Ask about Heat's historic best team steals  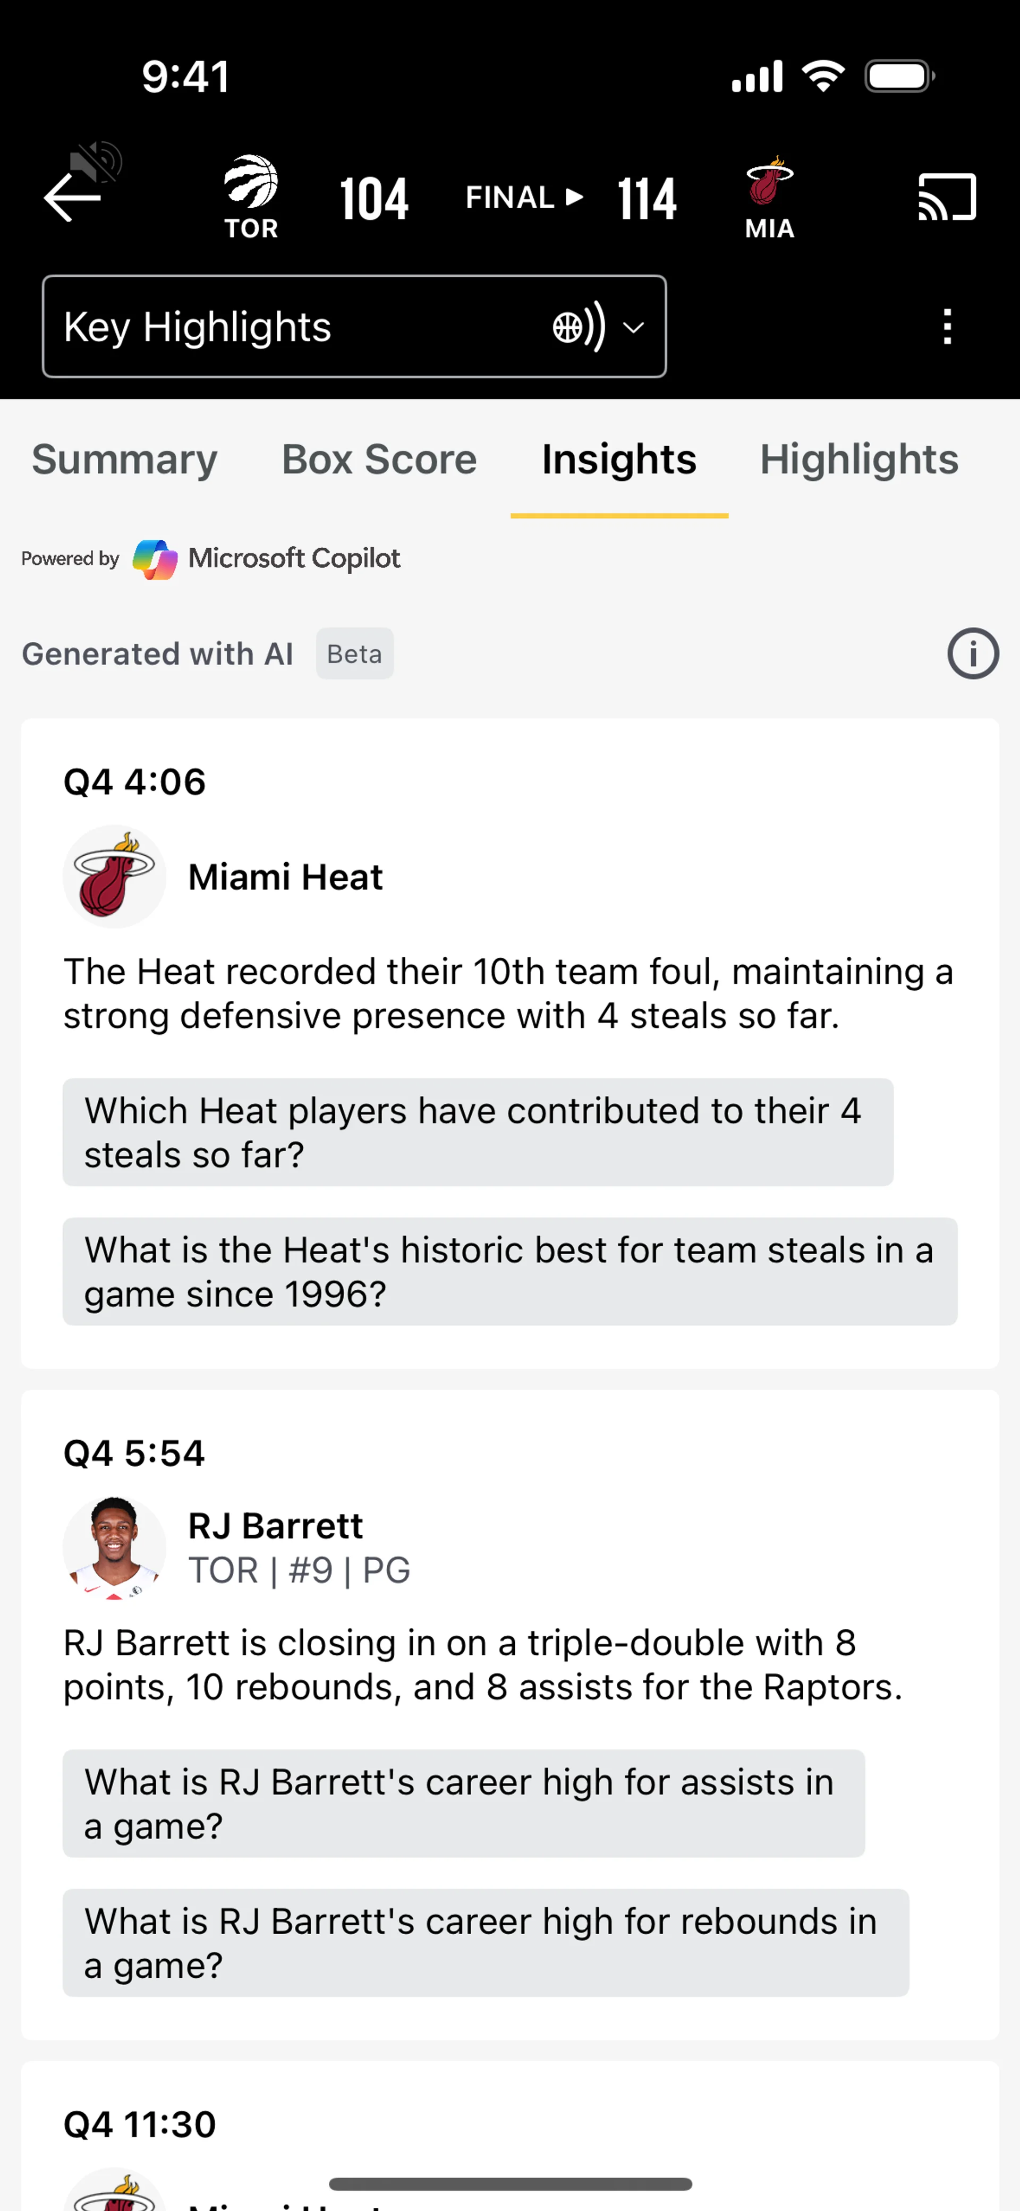point(509,1271)
